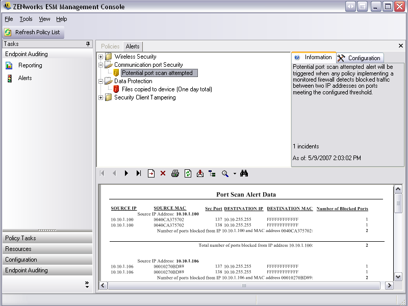Expand the Wireless Security folder

[100, 57]
